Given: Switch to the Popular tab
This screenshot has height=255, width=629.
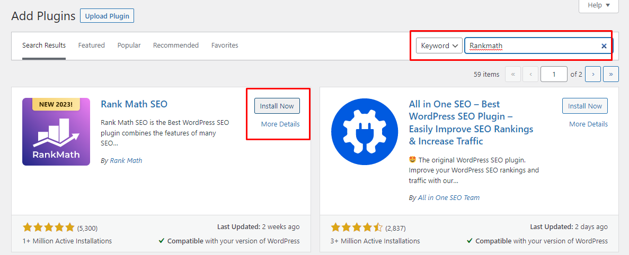Looking at the screenshot, I should tap(129, 45).
